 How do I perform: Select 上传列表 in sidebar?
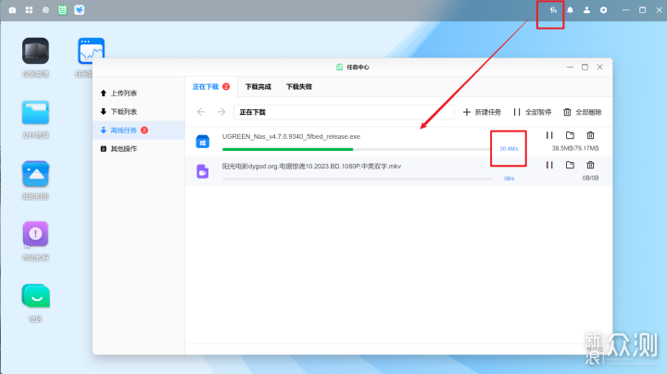tap(139, 93)
